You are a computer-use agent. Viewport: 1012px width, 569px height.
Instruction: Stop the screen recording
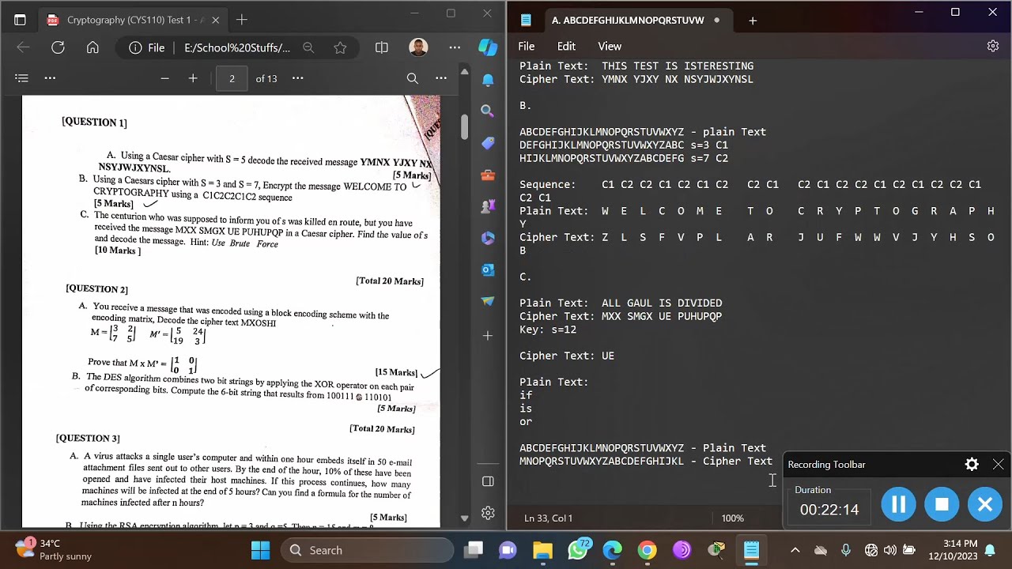(942, 504)
